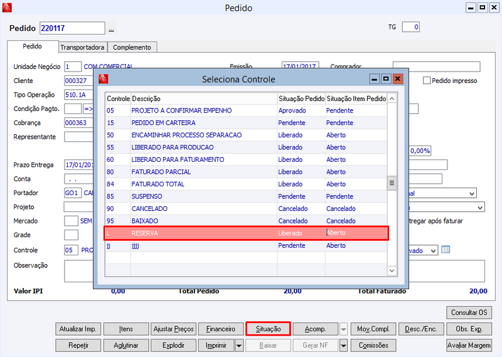This screenshot has height=357, width=502.
Task: Toggle the Pedido impresso checkbox
Action: [x=427, y=80]
